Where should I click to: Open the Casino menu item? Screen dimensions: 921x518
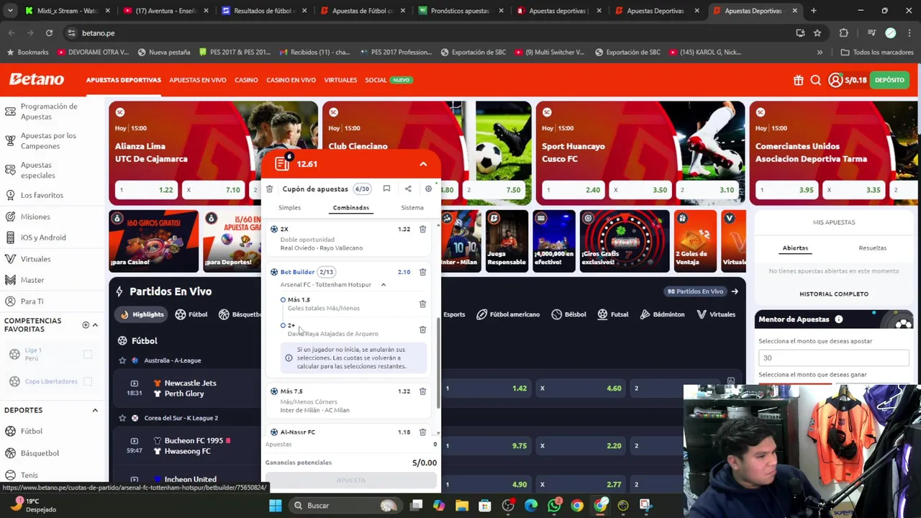[x=246, y=80]
